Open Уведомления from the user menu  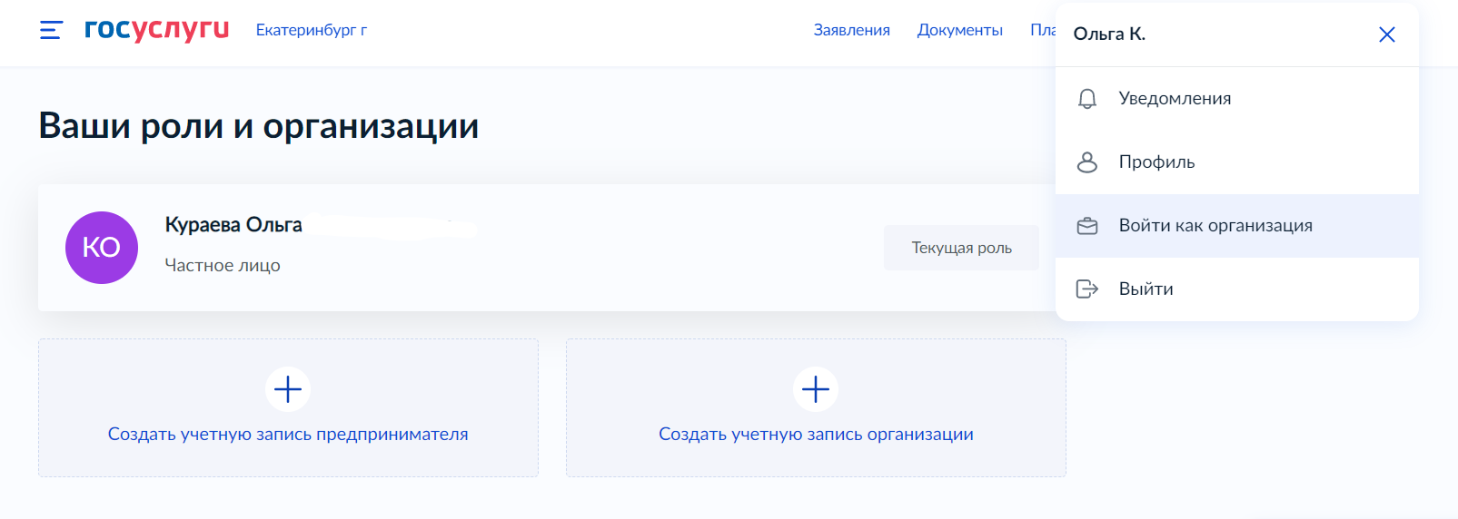point(1237,99)
